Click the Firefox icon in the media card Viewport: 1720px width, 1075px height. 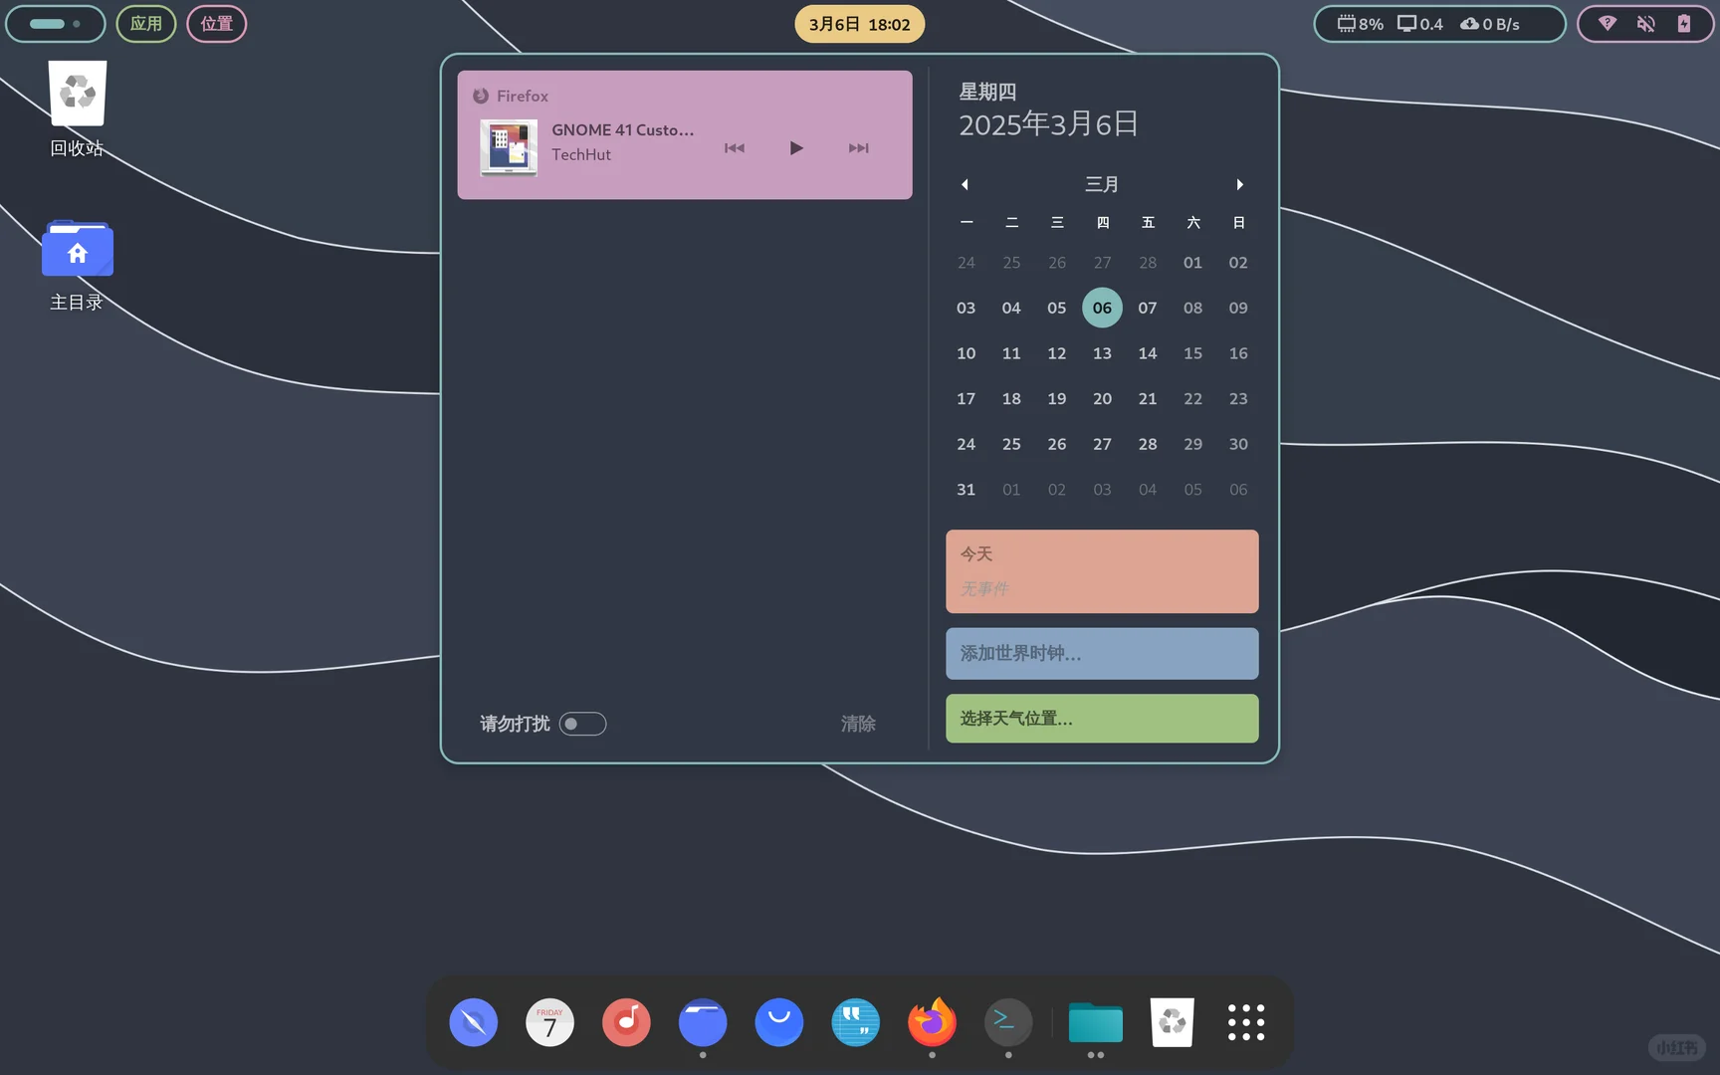(481, 96)
